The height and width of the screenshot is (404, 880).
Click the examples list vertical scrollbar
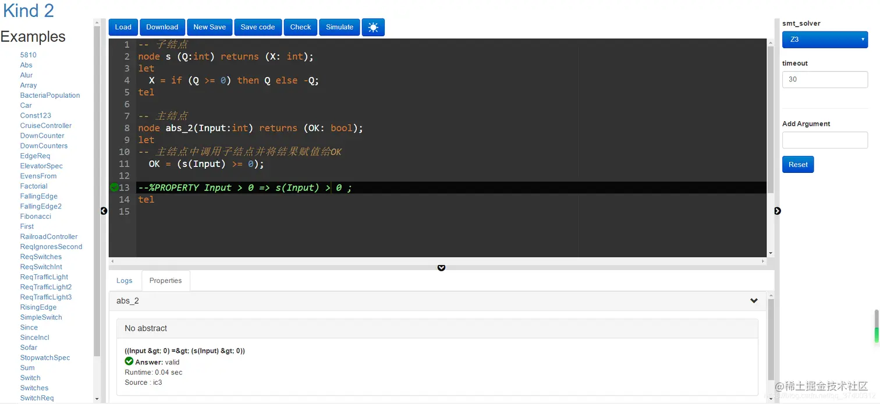click(97, 191)
